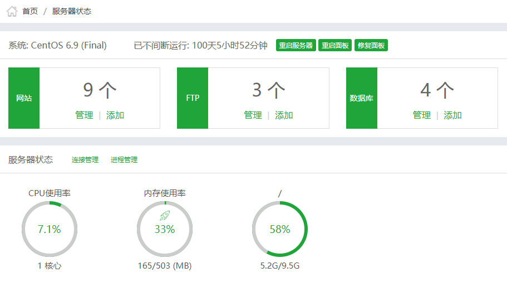Click 添加 to add an FTP account
The height and width of the screenshot is (282, 507).
click(x=284, y=115)
